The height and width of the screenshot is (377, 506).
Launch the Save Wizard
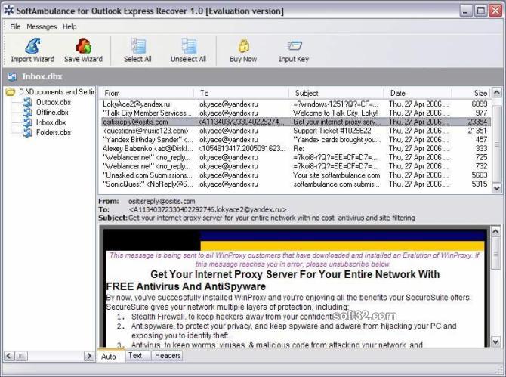(83, 51)
